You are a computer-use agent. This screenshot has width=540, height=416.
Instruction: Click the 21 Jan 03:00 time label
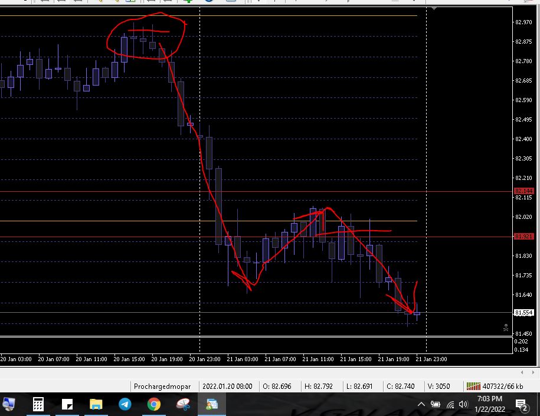click(x=243, y=359)
